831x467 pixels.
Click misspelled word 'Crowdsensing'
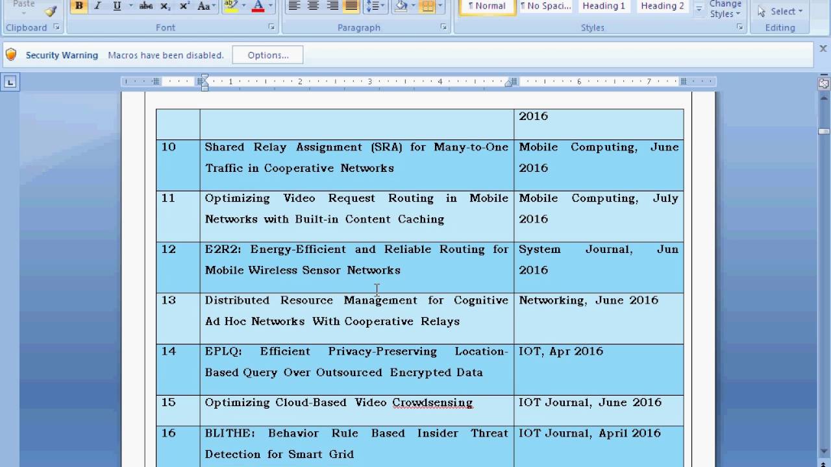click(x=432, y=403)
